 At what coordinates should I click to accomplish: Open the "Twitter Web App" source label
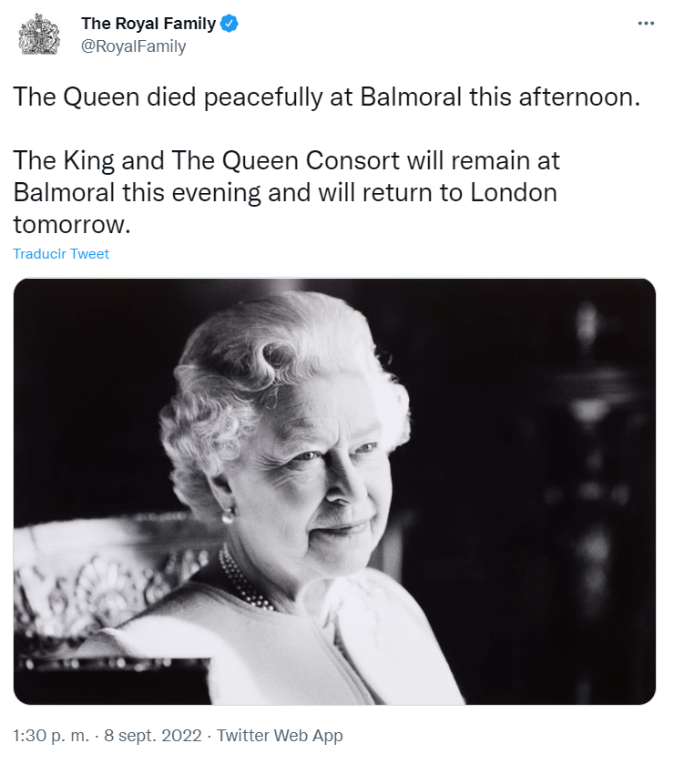[x=280, y=735]
